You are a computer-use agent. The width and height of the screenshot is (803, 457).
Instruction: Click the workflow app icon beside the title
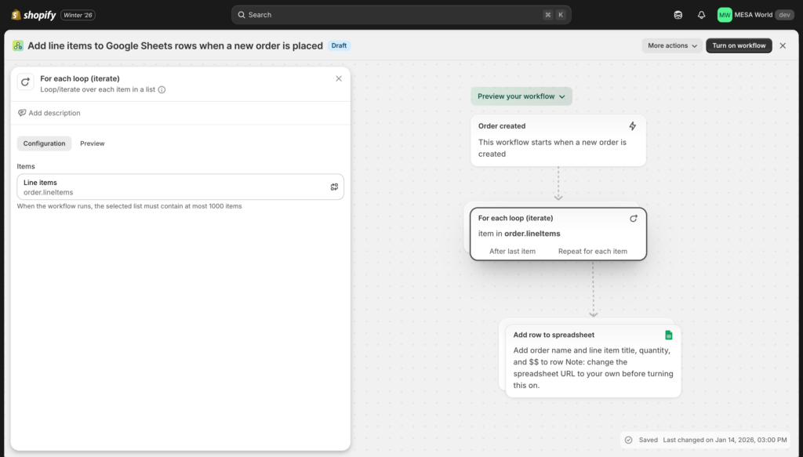tap(18, 45)
